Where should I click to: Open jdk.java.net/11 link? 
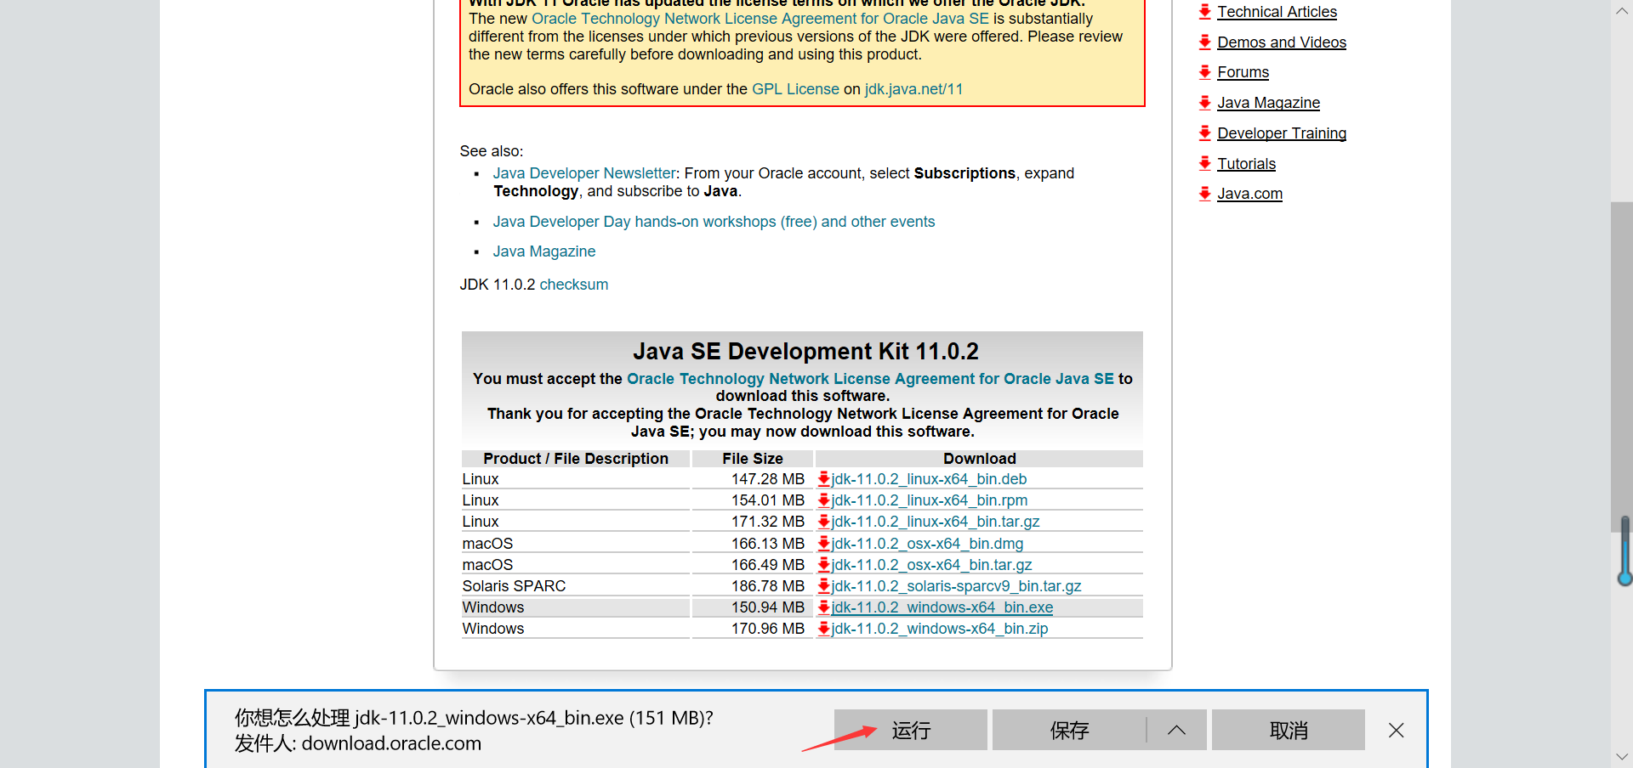(x=913, y=89)
